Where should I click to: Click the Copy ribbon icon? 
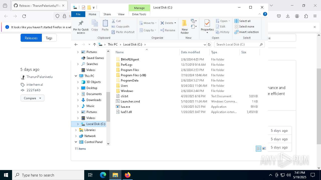[x=95, y=25]
